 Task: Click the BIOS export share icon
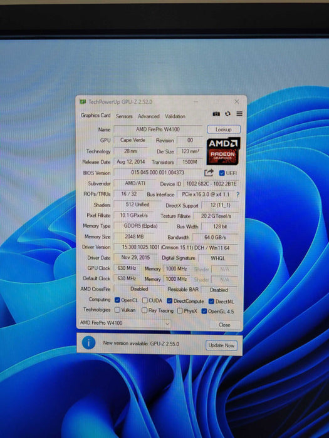pos(209,173)
